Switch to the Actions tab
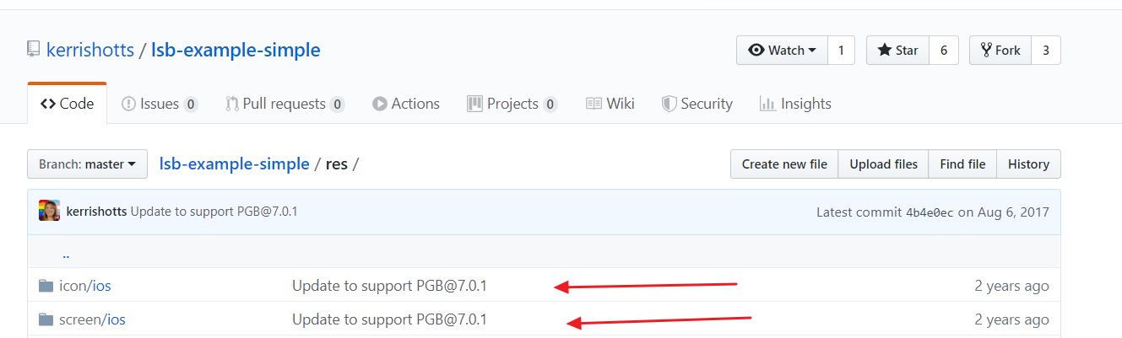The image size is (1122, 338). pyautogui.click(x=406, y=104)
